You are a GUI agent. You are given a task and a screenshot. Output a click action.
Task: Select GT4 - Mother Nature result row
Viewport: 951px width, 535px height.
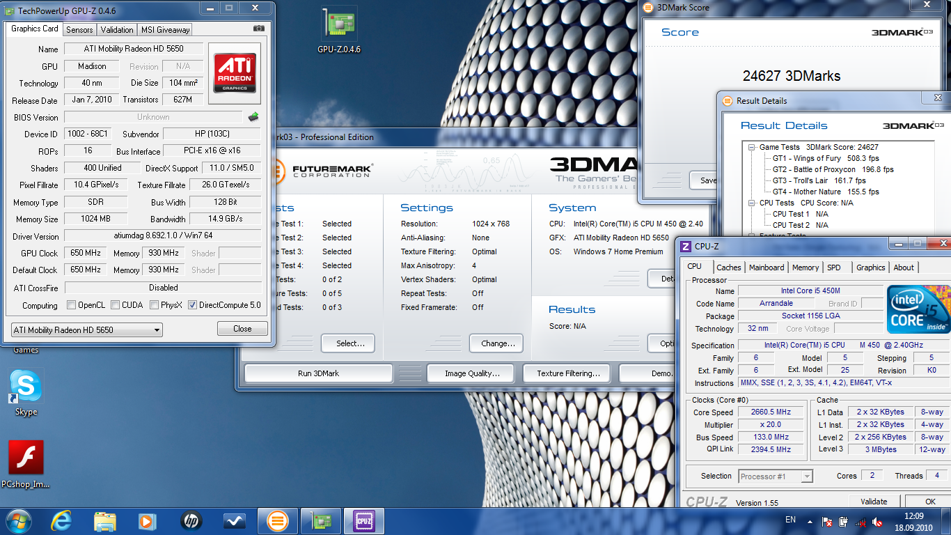point(826,192)
